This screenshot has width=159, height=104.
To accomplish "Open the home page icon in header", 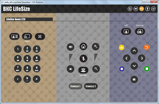I will [x=130, y=9].
